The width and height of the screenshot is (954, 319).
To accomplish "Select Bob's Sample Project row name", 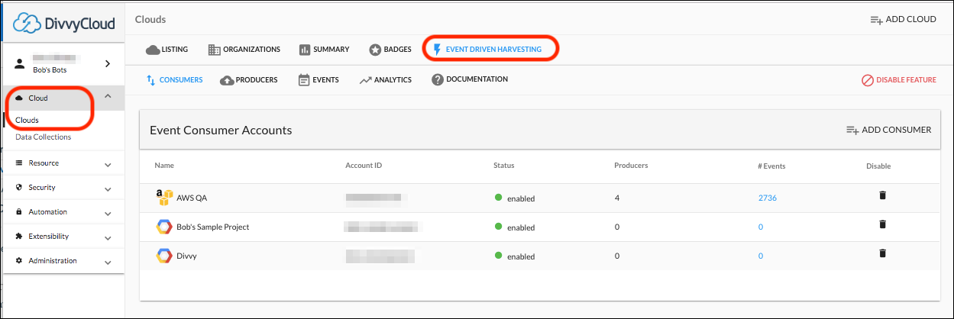I will pyautogui.click(x=212, y=227).
